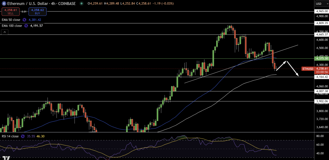
Task: Click the RSI moving average value 46.30
Action: click(x=40, y=136)
